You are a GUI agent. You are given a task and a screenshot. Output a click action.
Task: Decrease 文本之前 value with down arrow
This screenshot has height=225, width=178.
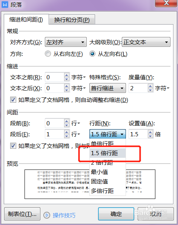[67, 79]
